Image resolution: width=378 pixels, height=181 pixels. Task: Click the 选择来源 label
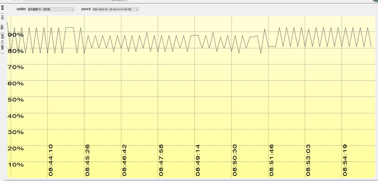[85, 9]
